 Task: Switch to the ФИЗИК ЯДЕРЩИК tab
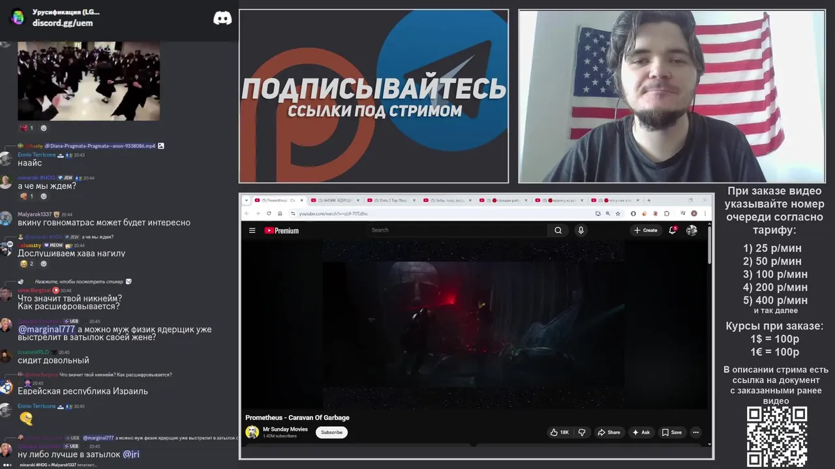point(335,200)
